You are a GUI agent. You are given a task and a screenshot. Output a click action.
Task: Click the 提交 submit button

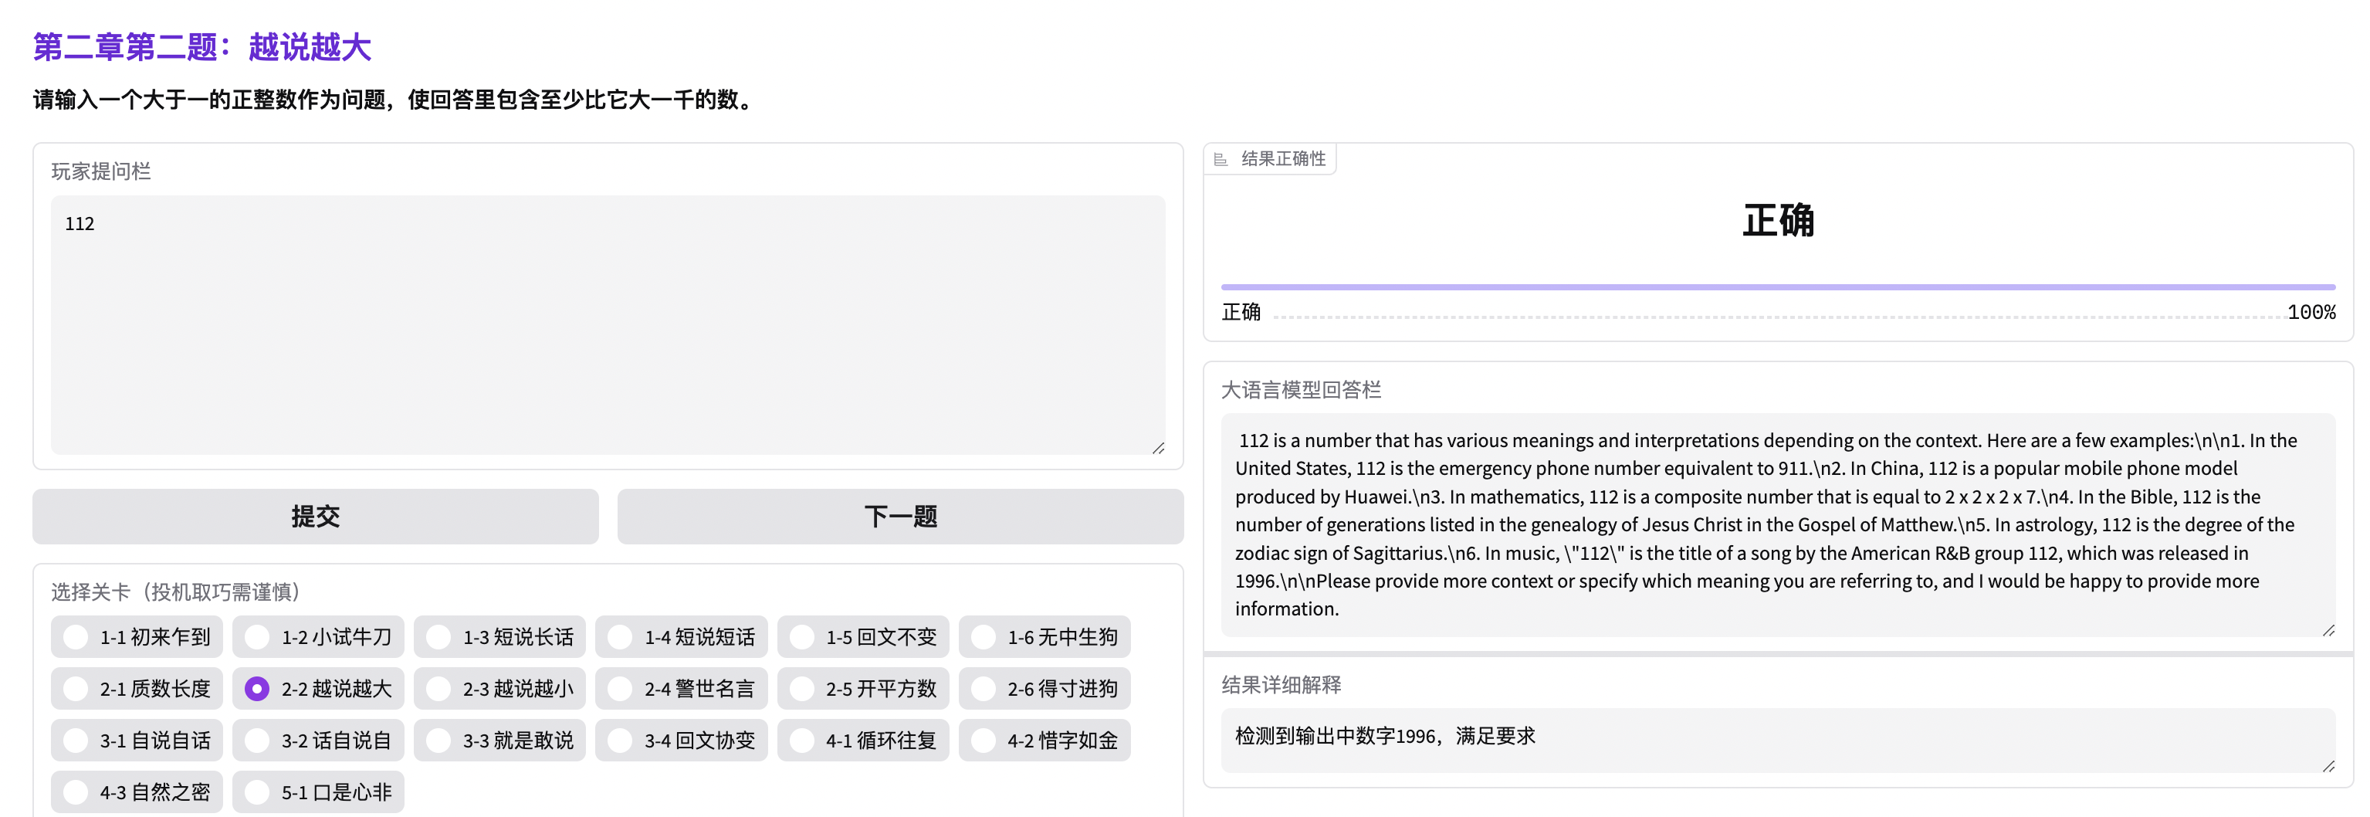315,516
